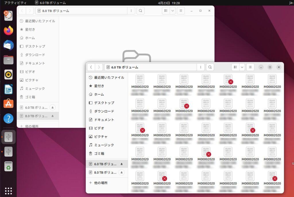This screenshot has width=294, height=197.
Task: Open path options menu beside 6.0 TB ボリューム
Action: point(200,67)
